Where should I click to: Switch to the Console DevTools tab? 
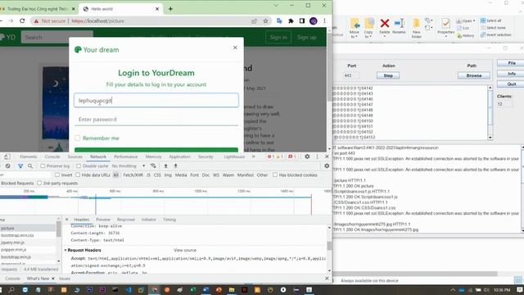click(52, 157)
